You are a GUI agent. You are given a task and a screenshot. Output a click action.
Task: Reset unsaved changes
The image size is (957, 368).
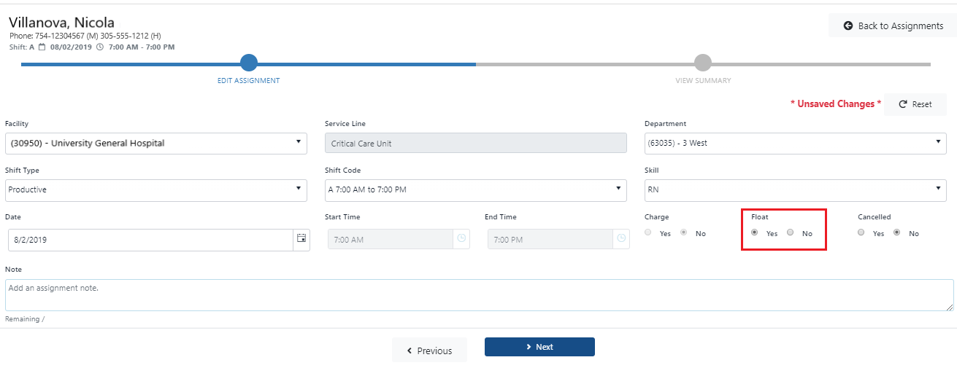pos(915,104)
